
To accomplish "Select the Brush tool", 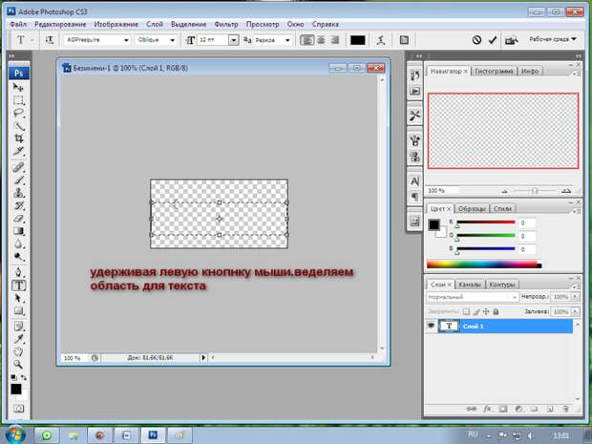I will 18,180.
